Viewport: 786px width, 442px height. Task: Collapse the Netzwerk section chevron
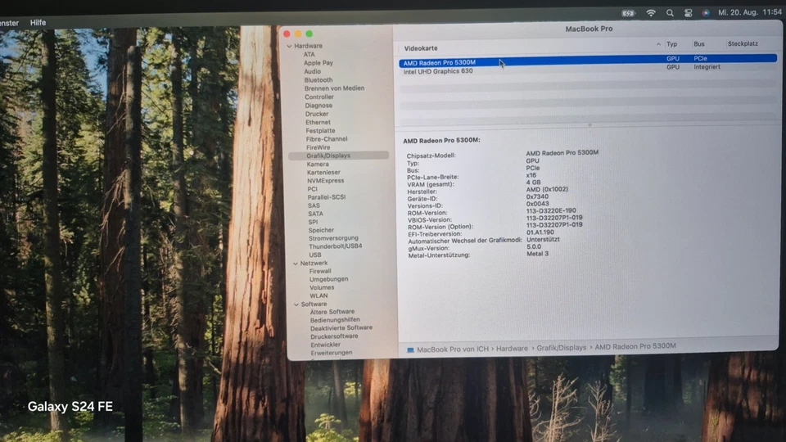tap(296, 264)
